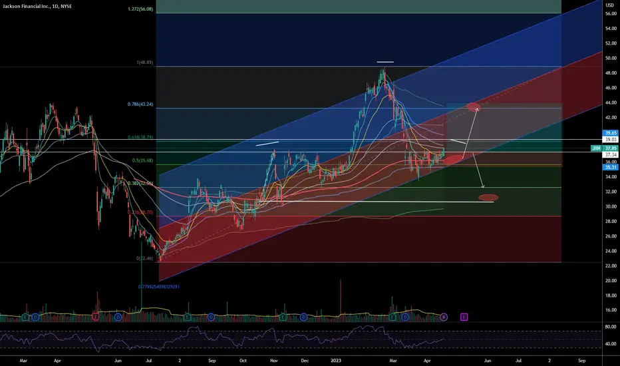This screenshot has width=620, height=366.
Task: Select the dividend marker near December 2022
Action: point(303,317)
